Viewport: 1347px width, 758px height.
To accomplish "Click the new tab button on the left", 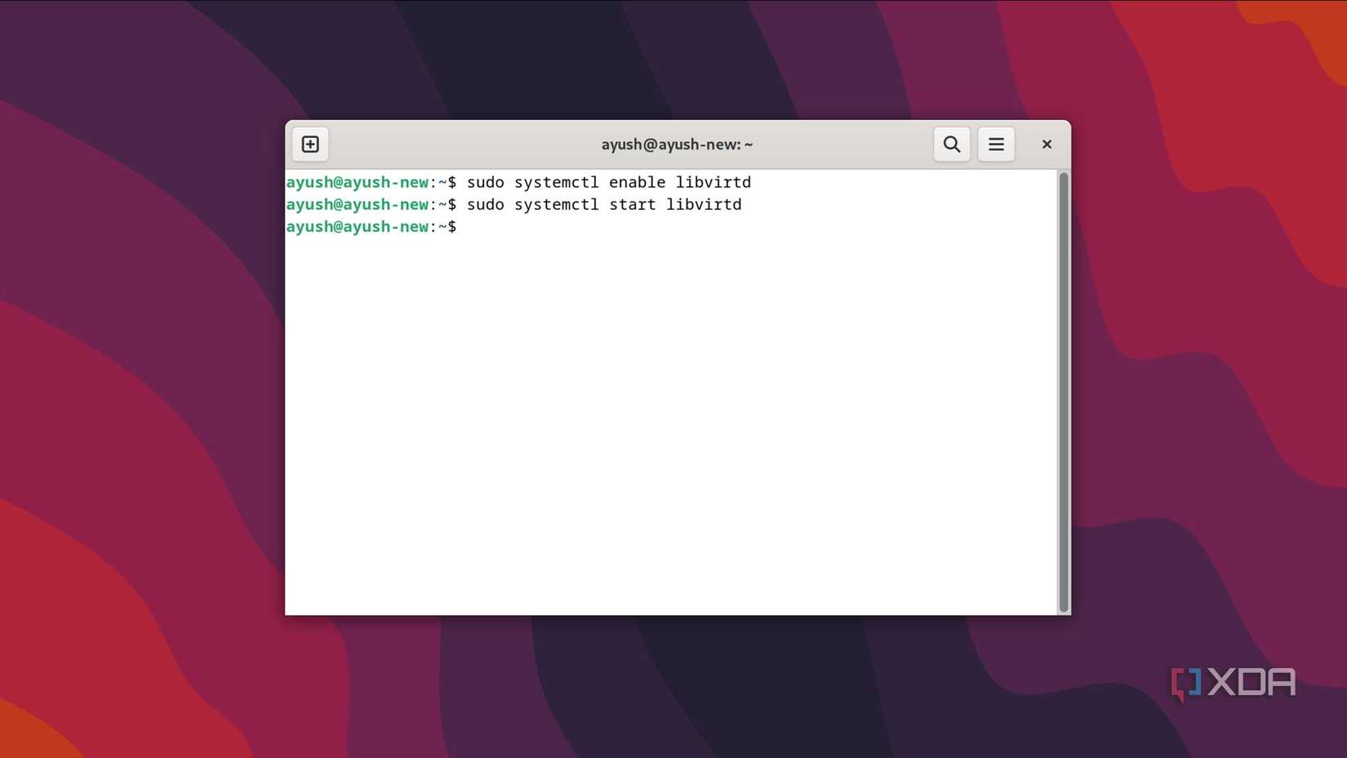I will [x=310, y=144].
